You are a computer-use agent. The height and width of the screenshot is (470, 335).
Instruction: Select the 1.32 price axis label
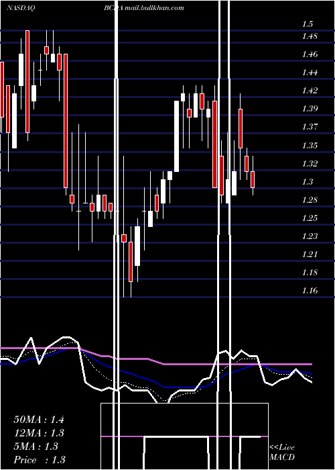click(310, 164)
